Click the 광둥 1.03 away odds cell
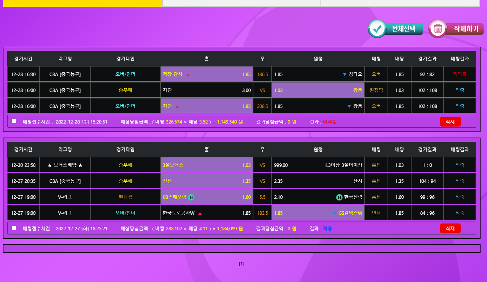The height and width of the screenshot is (282, 487). coord(318,90)
